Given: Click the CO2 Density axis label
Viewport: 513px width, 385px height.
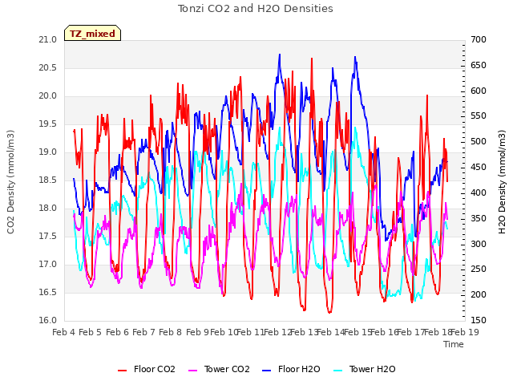Looking at the screenshot, I should point(10,182).
